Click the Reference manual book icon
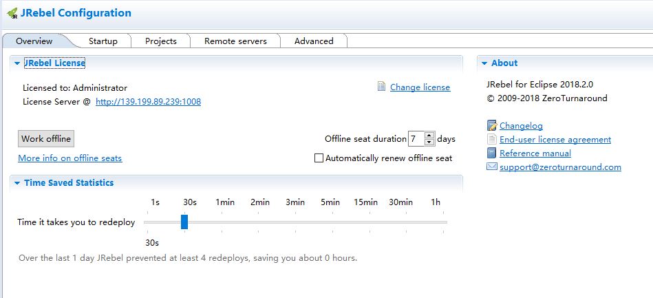Image resolution: width=653 pixels, height=298 pixels. tap(492, 153)
